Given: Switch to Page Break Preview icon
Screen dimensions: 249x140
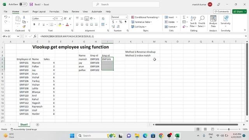Looking at the screenshot, I should tap(212, 129).
